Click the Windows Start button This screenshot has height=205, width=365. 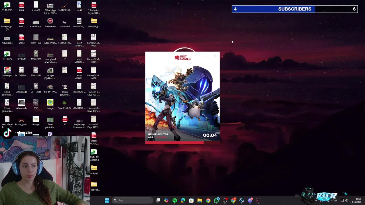[x=107, y=200]
